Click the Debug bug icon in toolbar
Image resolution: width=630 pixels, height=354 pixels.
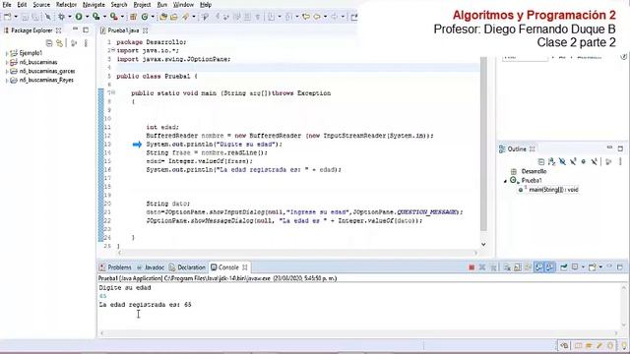61,17
